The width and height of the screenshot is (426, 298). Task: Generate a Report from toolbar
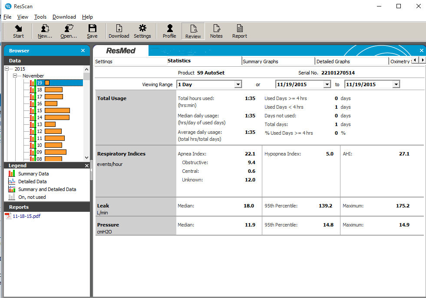(x=240, y=32)
